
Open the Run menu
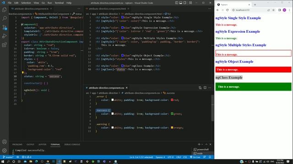[50, 3]
